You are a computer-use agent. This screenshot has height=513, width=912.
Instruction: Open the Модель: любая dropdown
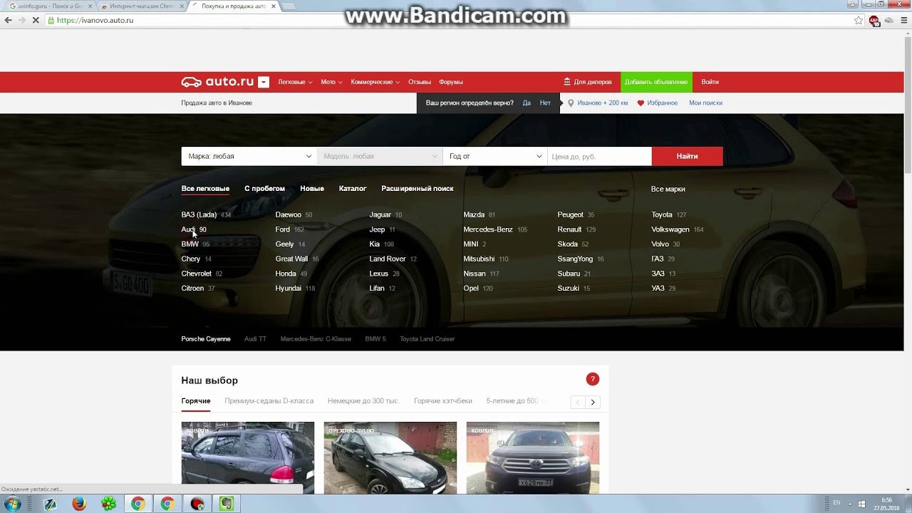point(380,156)
